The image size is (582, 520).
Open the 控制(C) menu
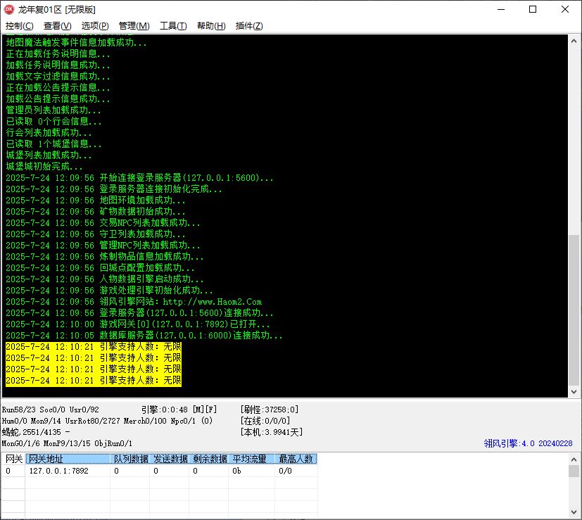(x=19, y=25)
